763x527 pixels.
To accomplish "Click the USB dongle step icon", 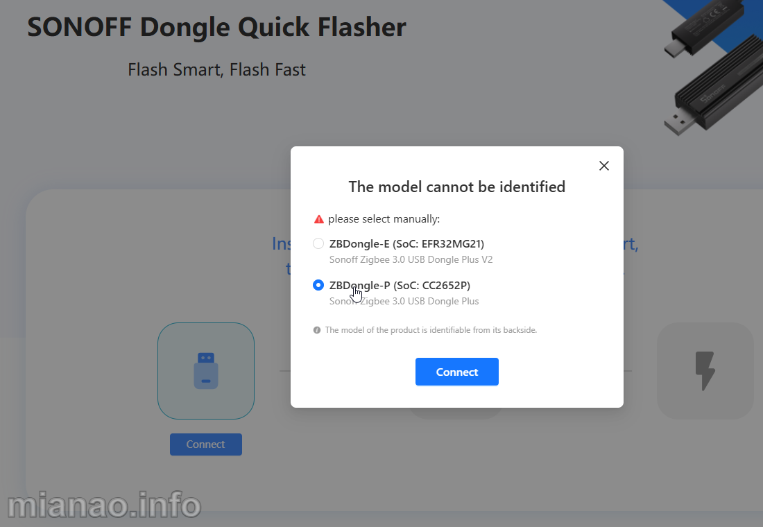I will tap(206, 371).
